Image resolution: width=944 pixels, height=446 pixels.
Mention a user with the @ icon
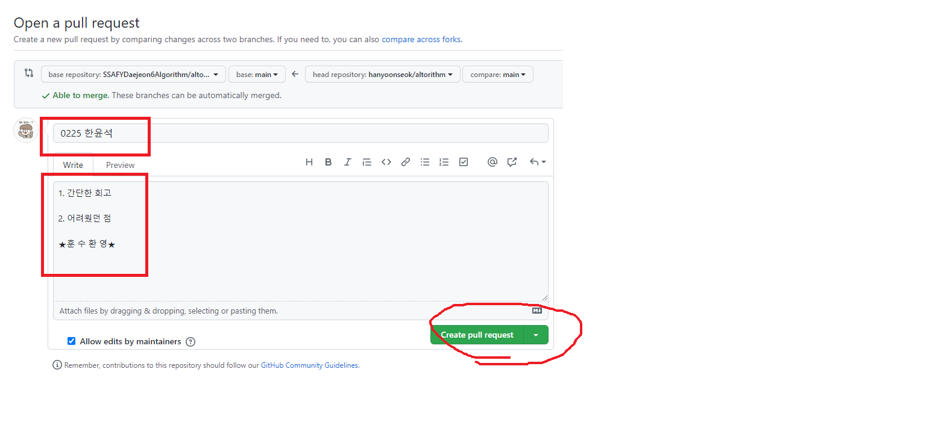click(492, 162)
